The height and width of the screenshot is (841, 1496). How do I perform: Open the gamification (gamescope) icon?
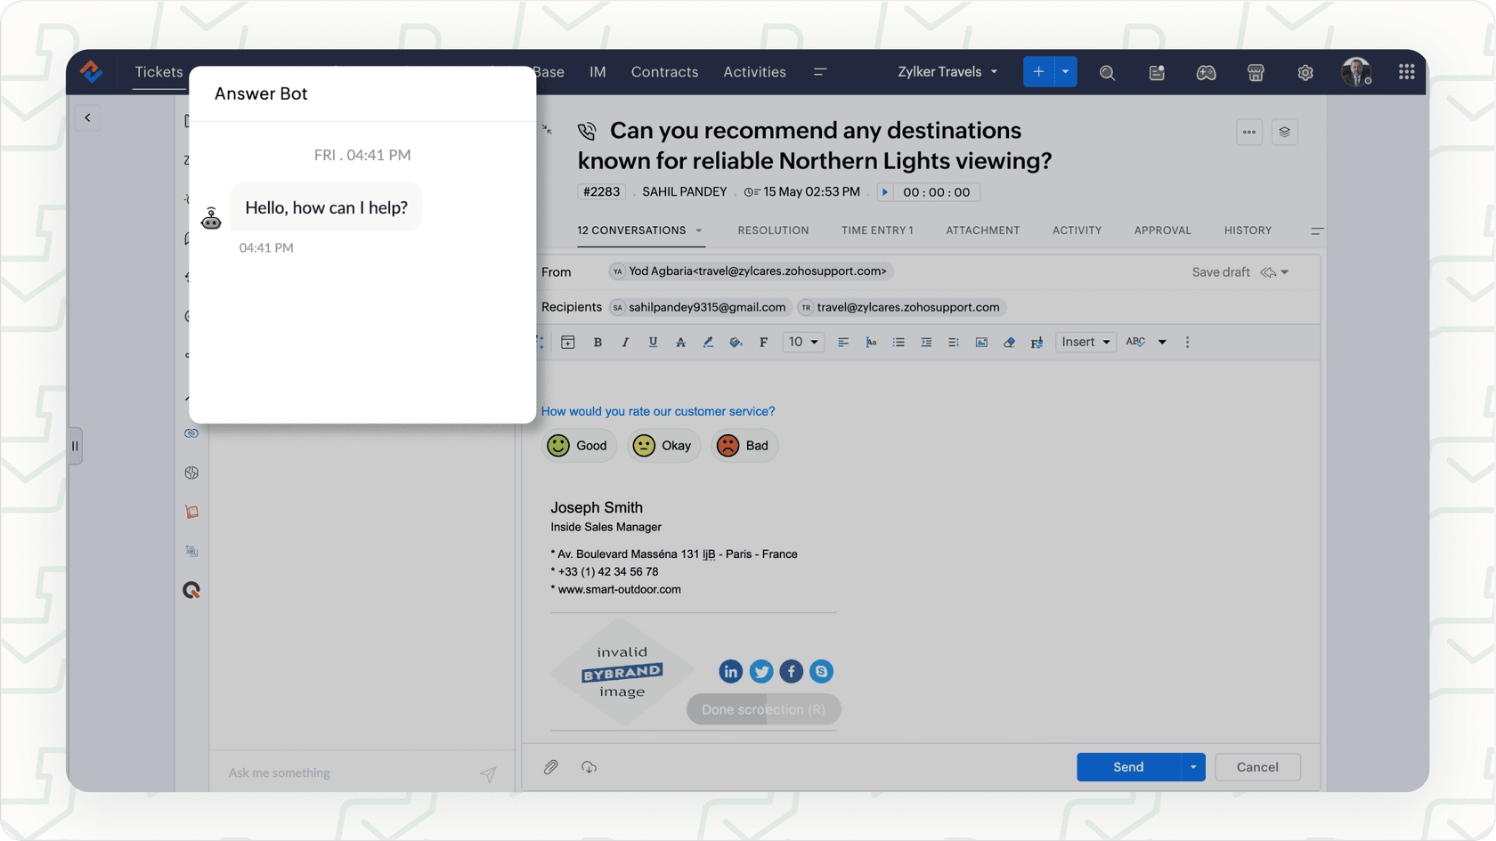click(1207, 72)
